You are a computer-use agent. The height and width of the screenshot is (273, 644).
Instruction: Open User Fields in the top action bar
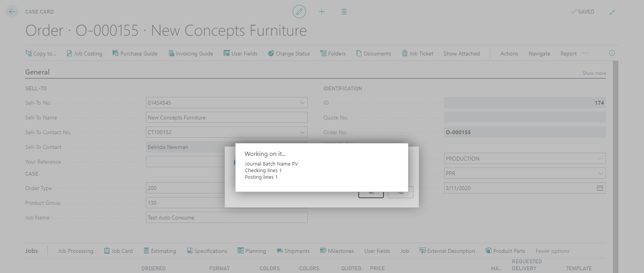(x=240, y=54)
